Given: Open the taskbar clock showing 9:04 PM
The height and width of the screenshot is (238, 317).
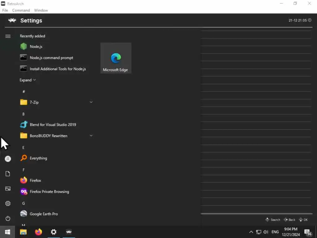Looking at the screenshot, I should tap(291, 232).
